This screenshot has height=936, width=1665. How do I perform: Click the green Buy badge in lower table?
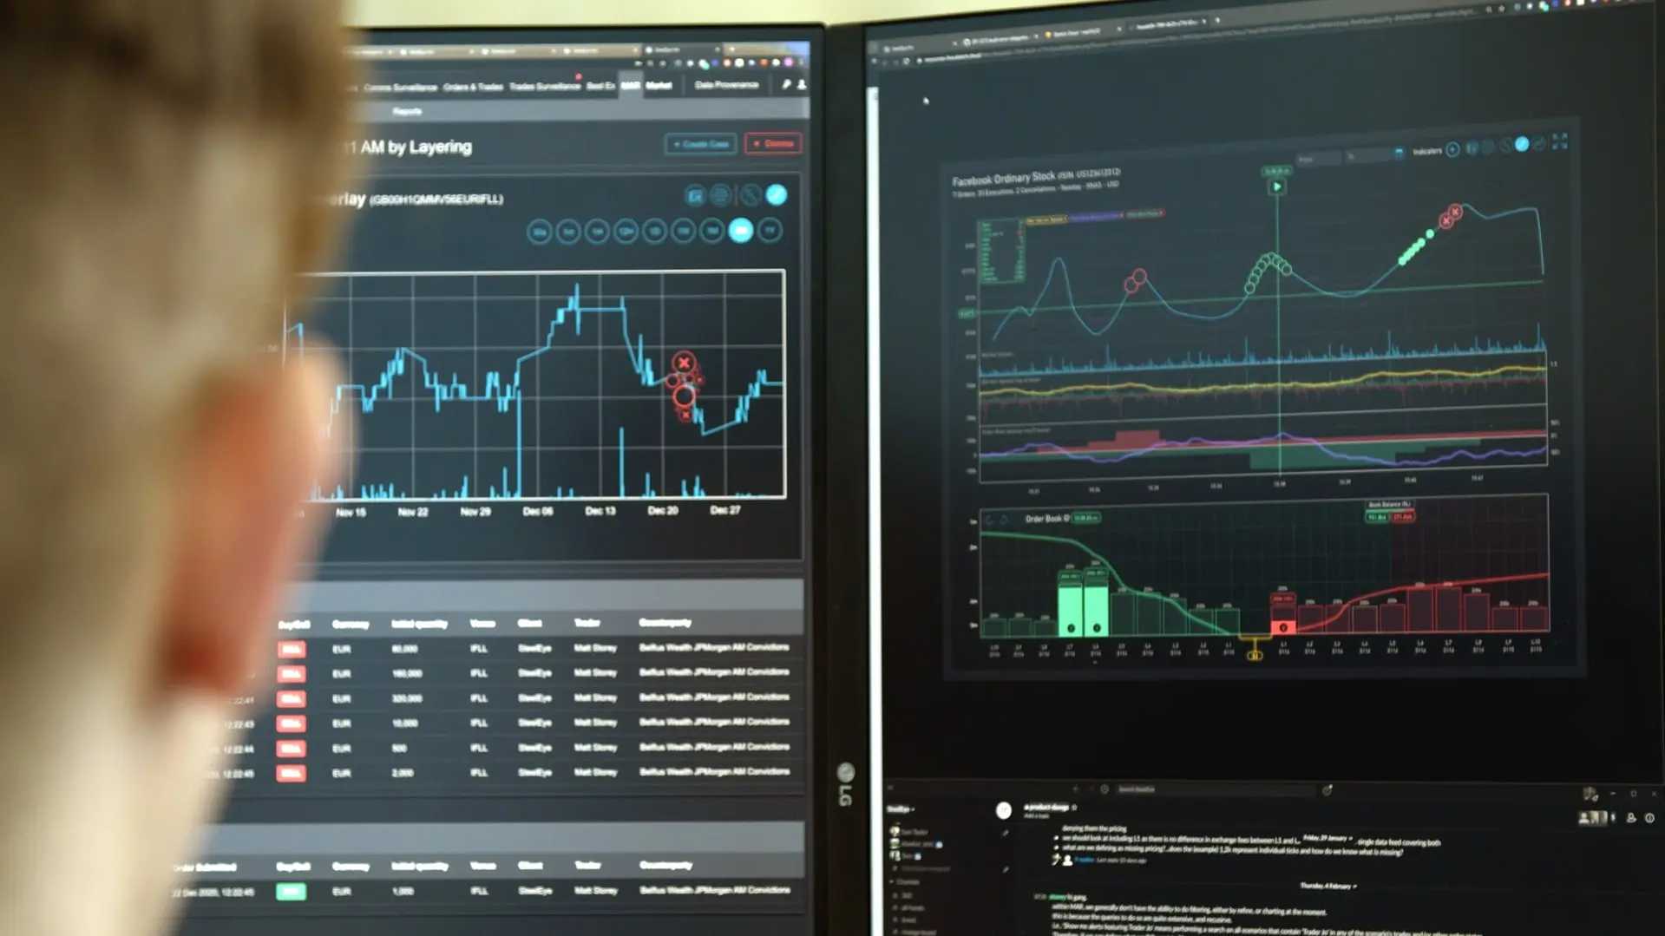(x=291, y=892)
